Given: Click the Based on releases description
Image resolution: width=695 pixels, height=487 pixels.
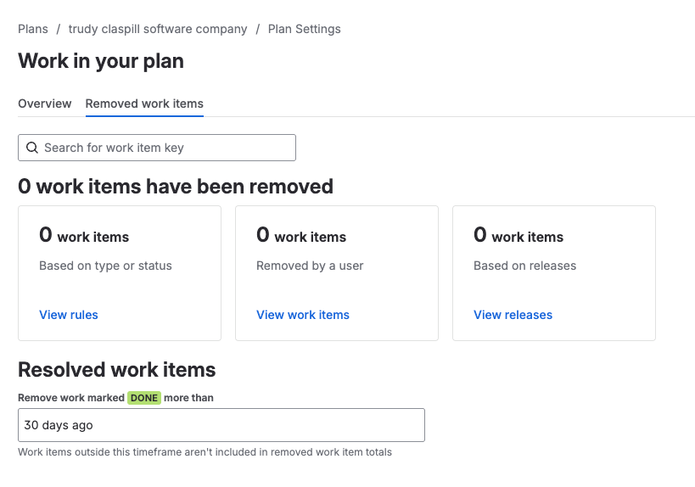Looking at the screenshot, I should 524,266.
